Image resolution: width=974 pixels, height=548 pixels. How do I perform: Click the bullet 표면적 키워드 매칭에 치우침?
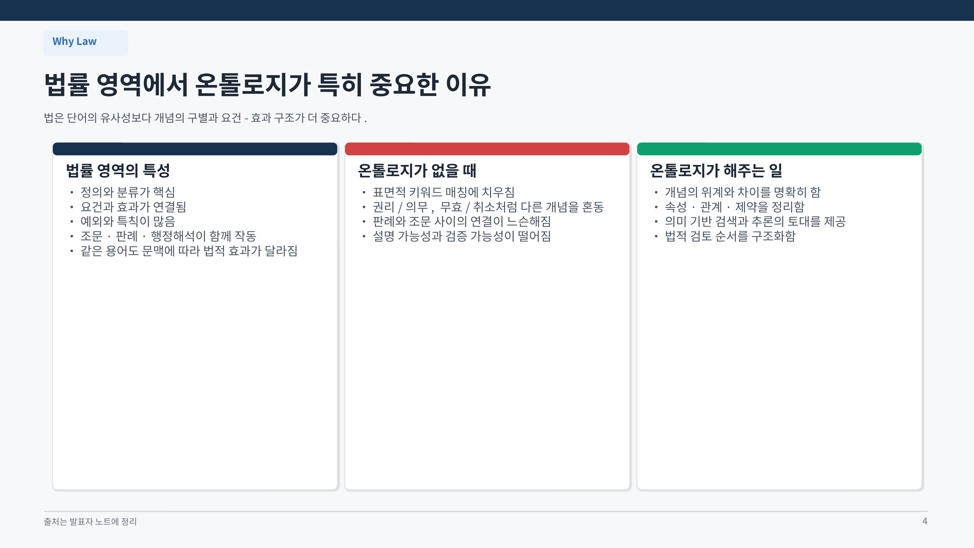tap(444, 192)
